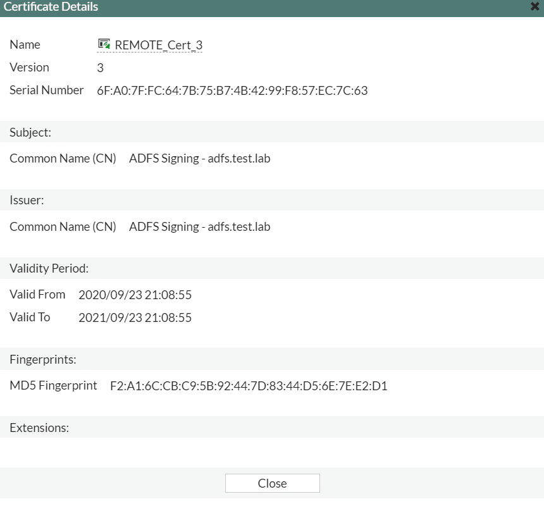Click the MD5 Fingerprint value F2:A1:6C...
The width and height of the screenshot is (544, 530).
249,386
